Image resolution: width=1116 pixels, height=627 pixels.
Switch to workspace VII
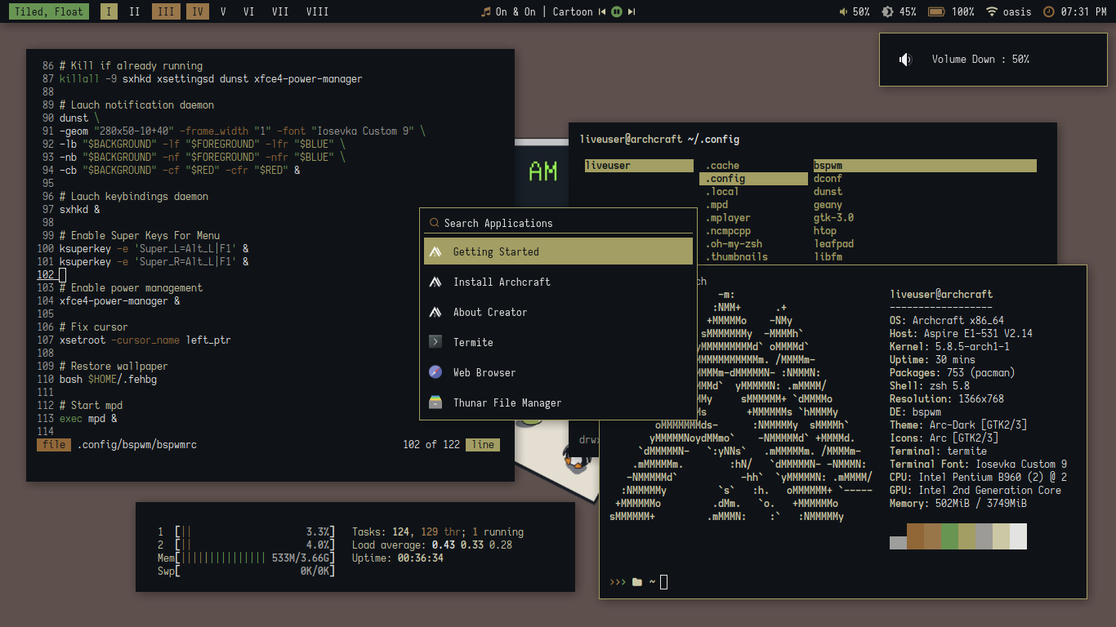point(280,12)
